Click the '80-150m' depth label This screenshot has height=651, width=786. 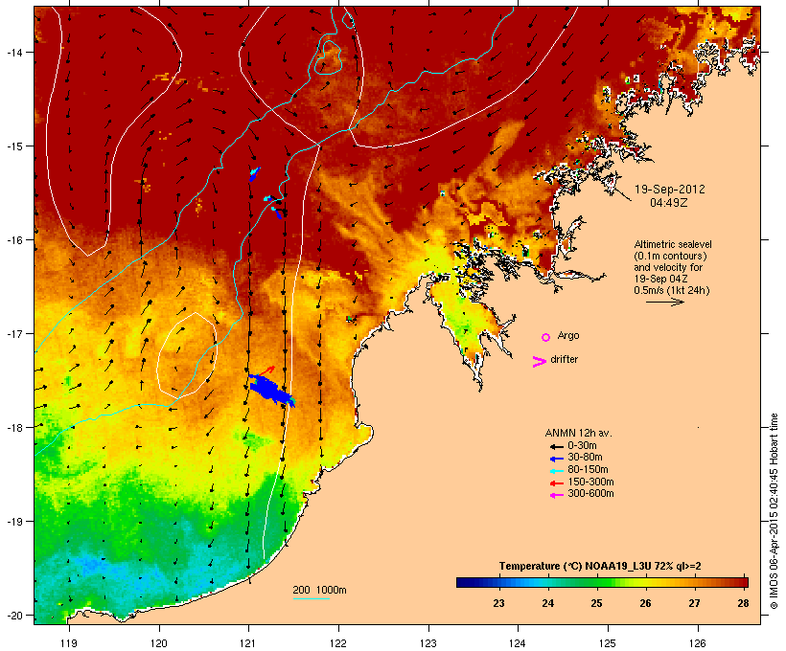click(x=588, y=469)
